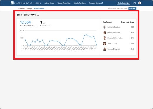The height and width of the screenshot is (109, 153).
Task: Click the 2,000 y-axis label
Action: [x=22, y=31]
